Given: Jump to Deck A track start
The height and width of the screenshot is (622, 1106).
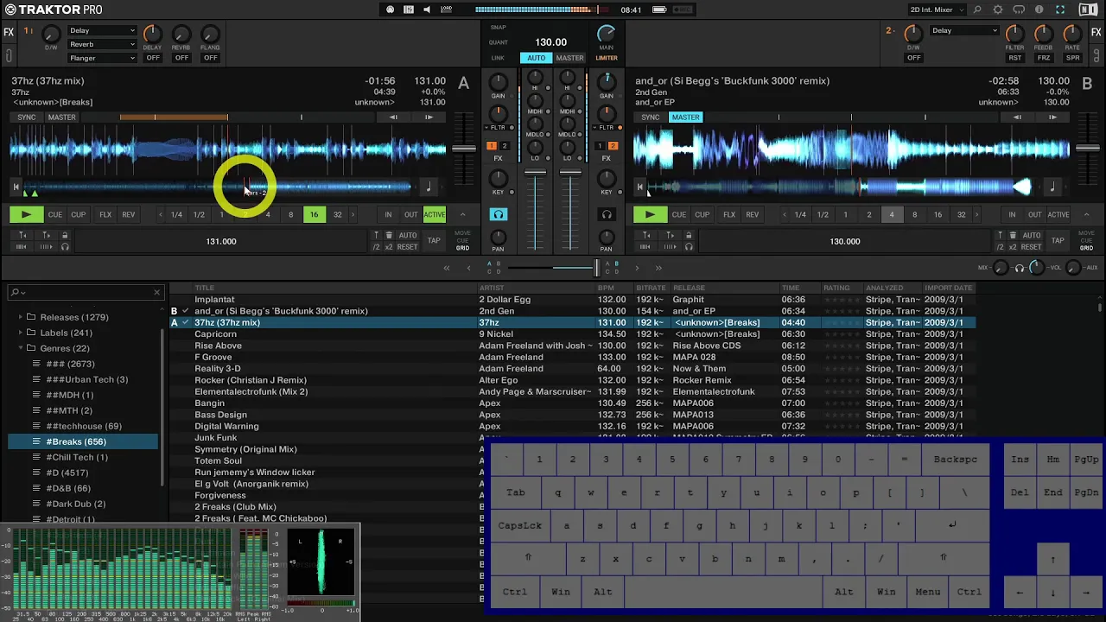Looking at the screenshot, I should point(16,187).
